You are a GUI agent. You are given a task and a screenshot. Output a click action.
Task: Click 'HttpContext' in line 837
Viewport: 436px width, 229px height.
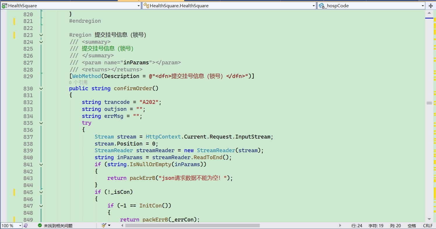163,137
